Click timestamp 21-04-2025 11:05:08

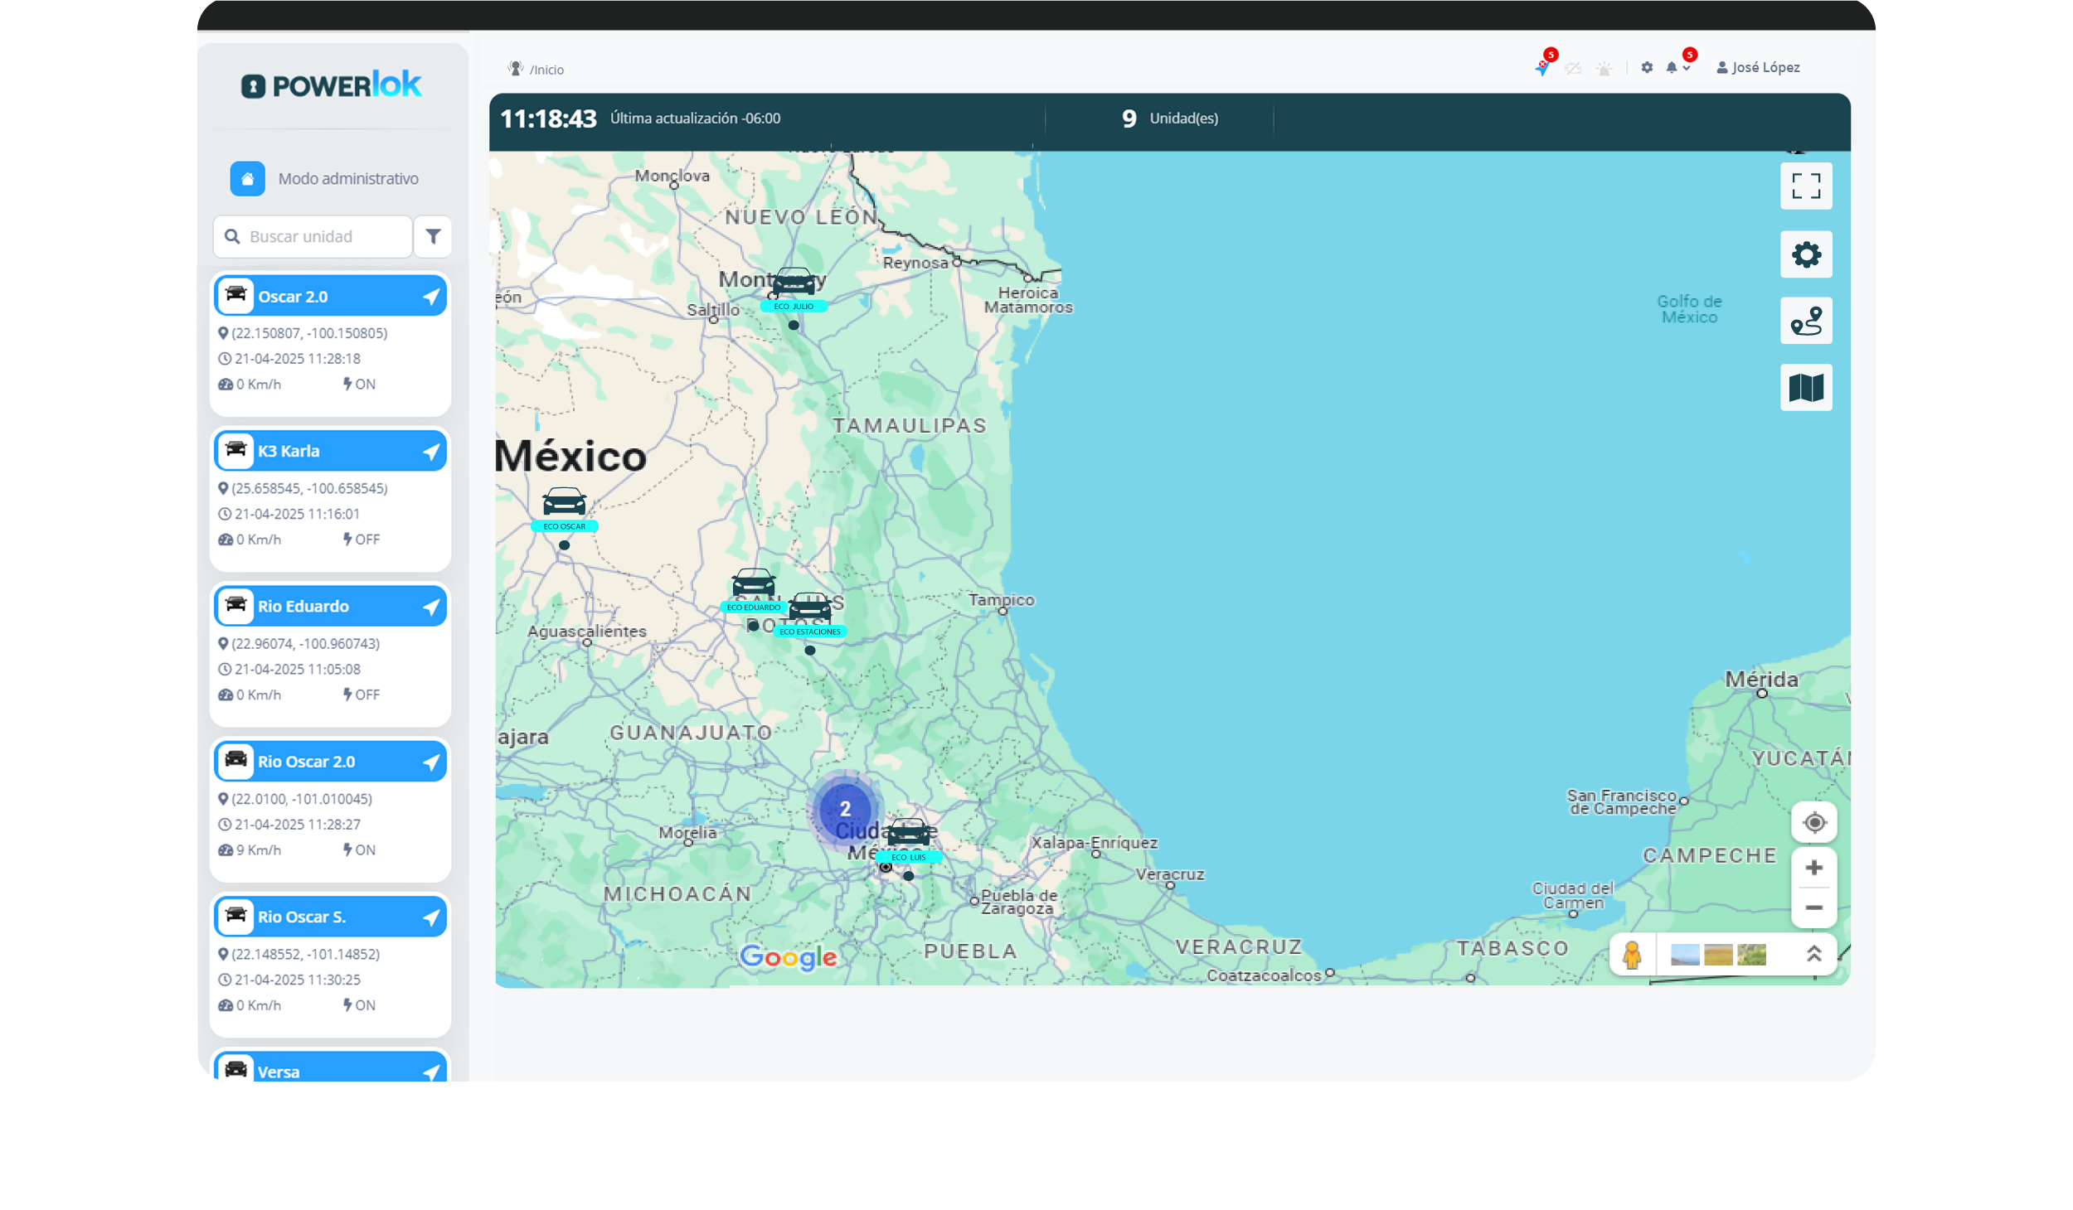(x=297, y=669)
